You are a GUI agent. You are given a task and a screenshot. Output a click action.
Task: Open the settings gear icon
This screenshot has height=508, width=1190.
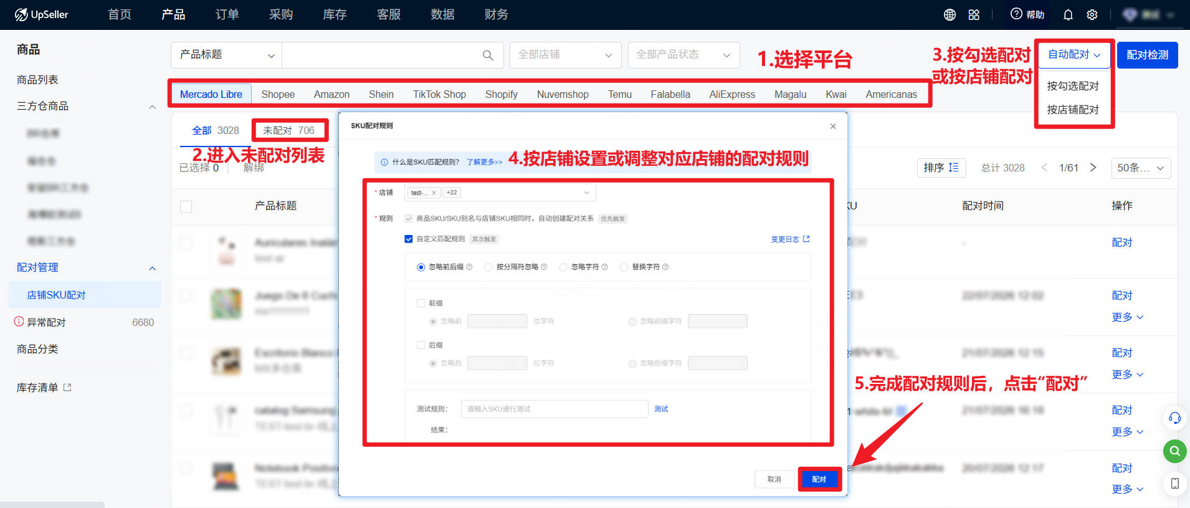coord(1092,14)
